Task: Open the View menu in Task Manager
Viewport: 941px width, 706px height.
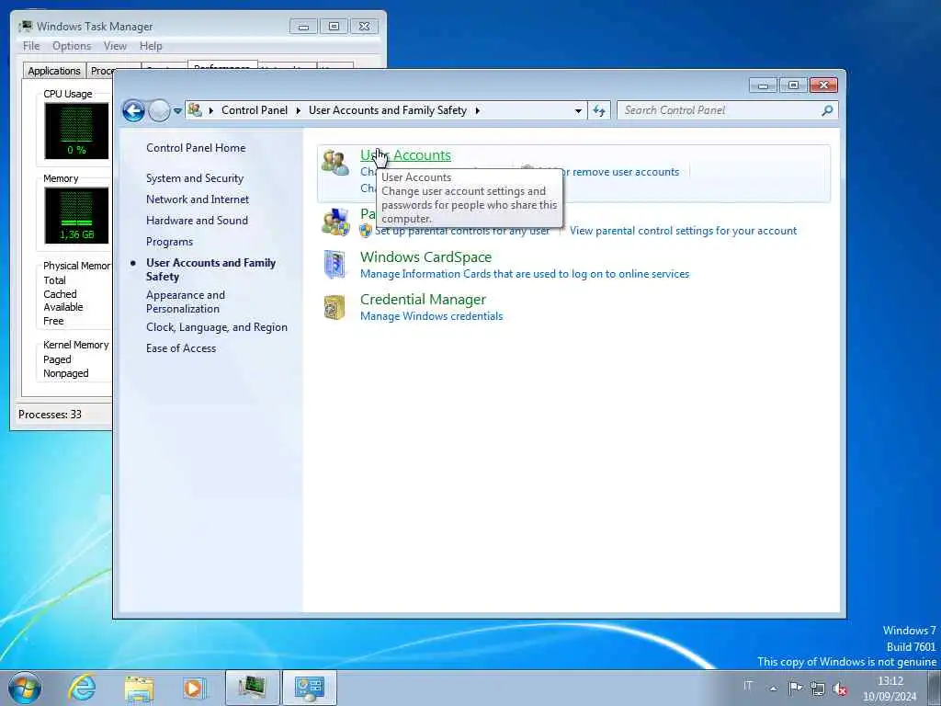Action: coord(115,46)
